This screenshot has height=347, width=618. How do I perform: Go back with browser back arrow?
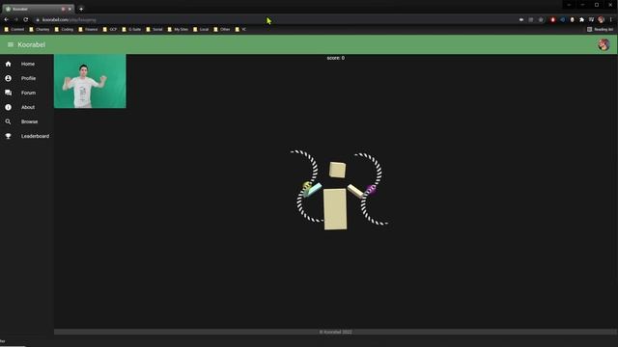pos(7,19)
